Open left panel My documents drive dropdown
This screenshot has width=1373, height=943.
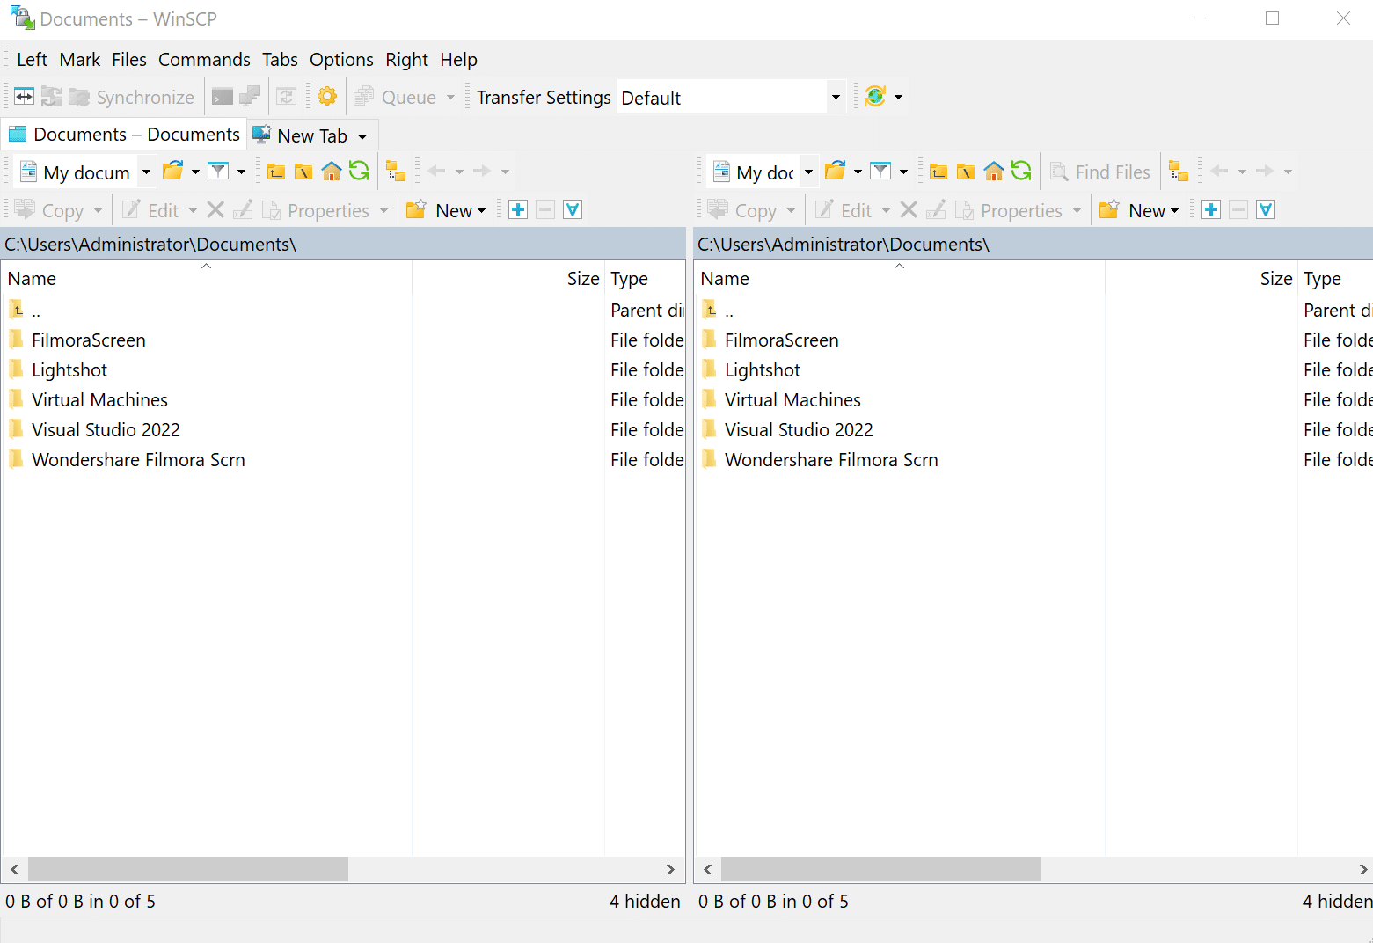pos(146,172)
